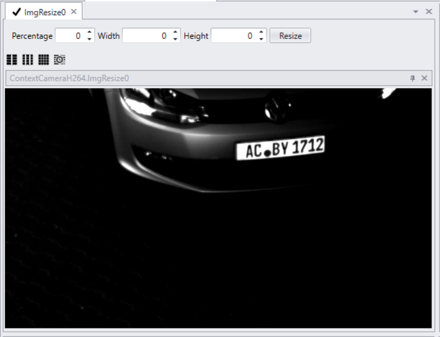Close the ContextCameraH264.ImgResize0 image panel

pos(424,78)
